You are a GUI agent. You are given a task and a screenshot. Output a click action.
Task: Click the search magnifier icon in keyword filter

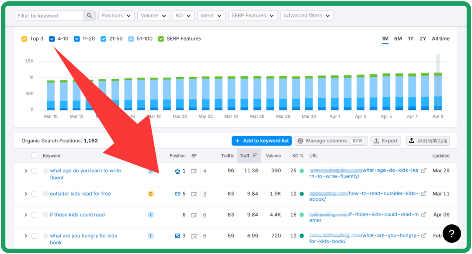90,16
